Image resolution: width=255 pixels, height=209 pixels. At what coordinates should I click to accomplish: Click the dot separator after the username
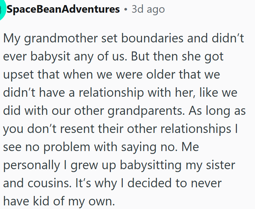[125, 10]
